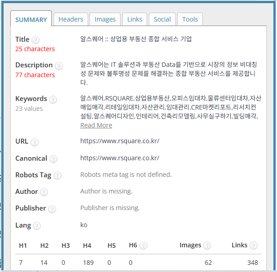Switch to the Images tab
This screenshot has width=277, height=272.
105,19
